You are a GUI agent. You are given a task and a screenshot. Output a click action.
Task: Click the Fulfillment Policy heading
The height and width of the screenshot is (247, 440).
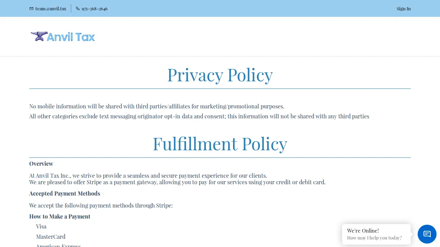[x=220, y=143]
